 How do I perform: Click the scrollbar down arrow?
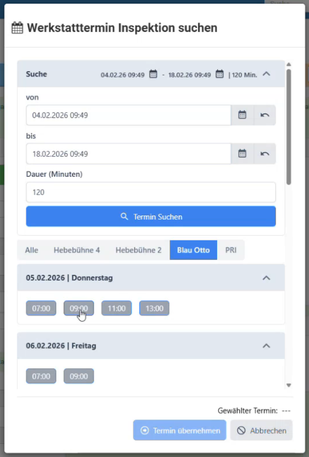pos(289,385)
